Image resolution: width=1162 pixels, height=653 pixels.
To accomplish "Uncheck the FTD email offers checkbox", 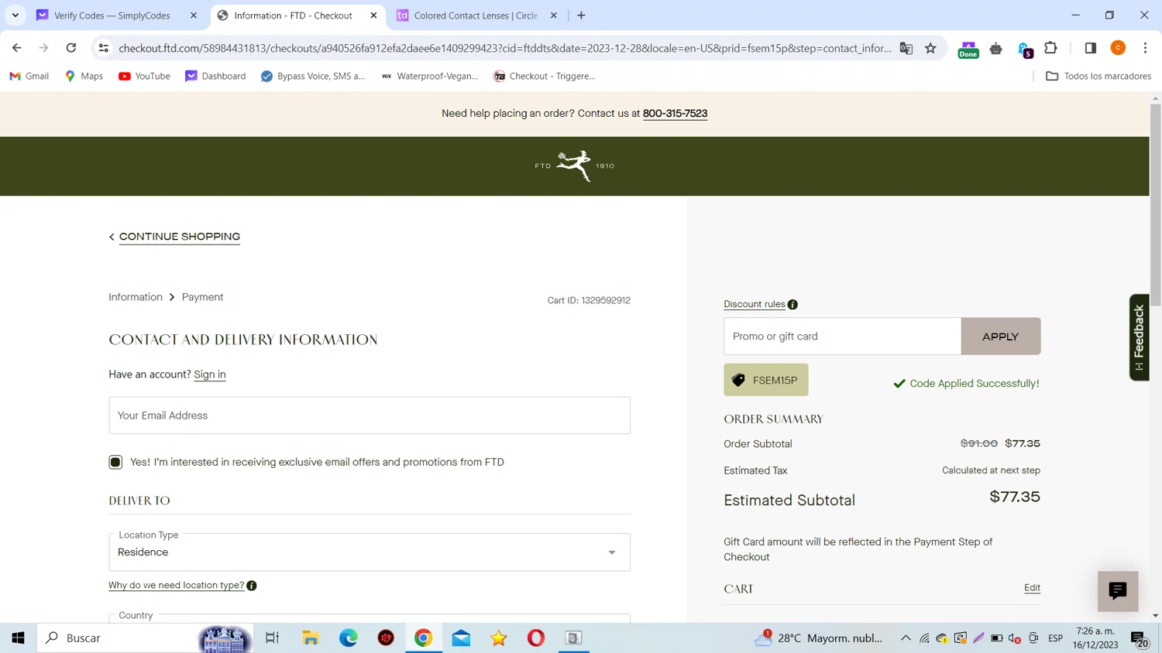I will point(115,463).
